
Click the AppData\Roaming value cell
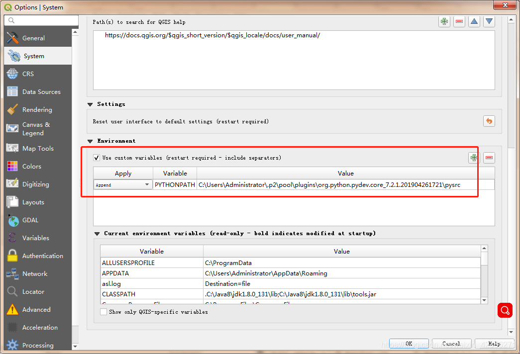pos(342,273)
